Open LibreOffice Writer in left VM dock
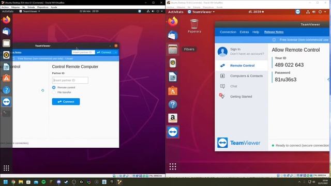Image resolution: width=331 pixels, height=186 pixels. [x=6, y=67]
